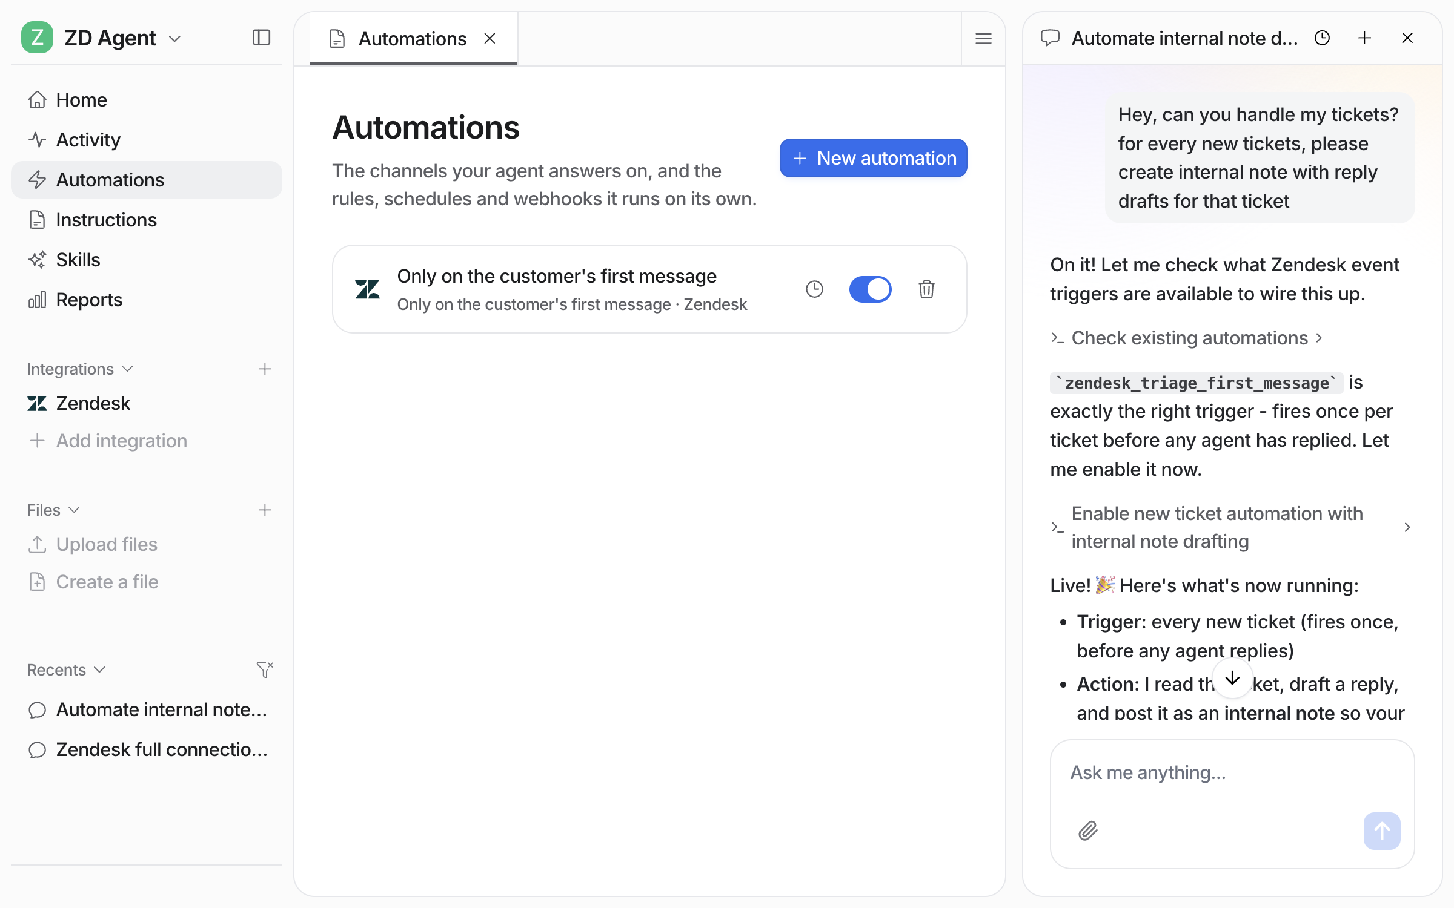Open the hamburger menu in tab bar
Image resolution: width=1454 pixels, height=908 pixels.
click(x=983, y=39)
